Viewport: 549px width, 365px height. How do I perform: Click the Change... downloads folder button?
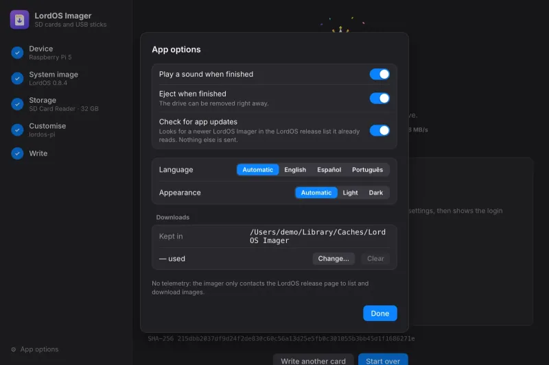coord(334,259)
